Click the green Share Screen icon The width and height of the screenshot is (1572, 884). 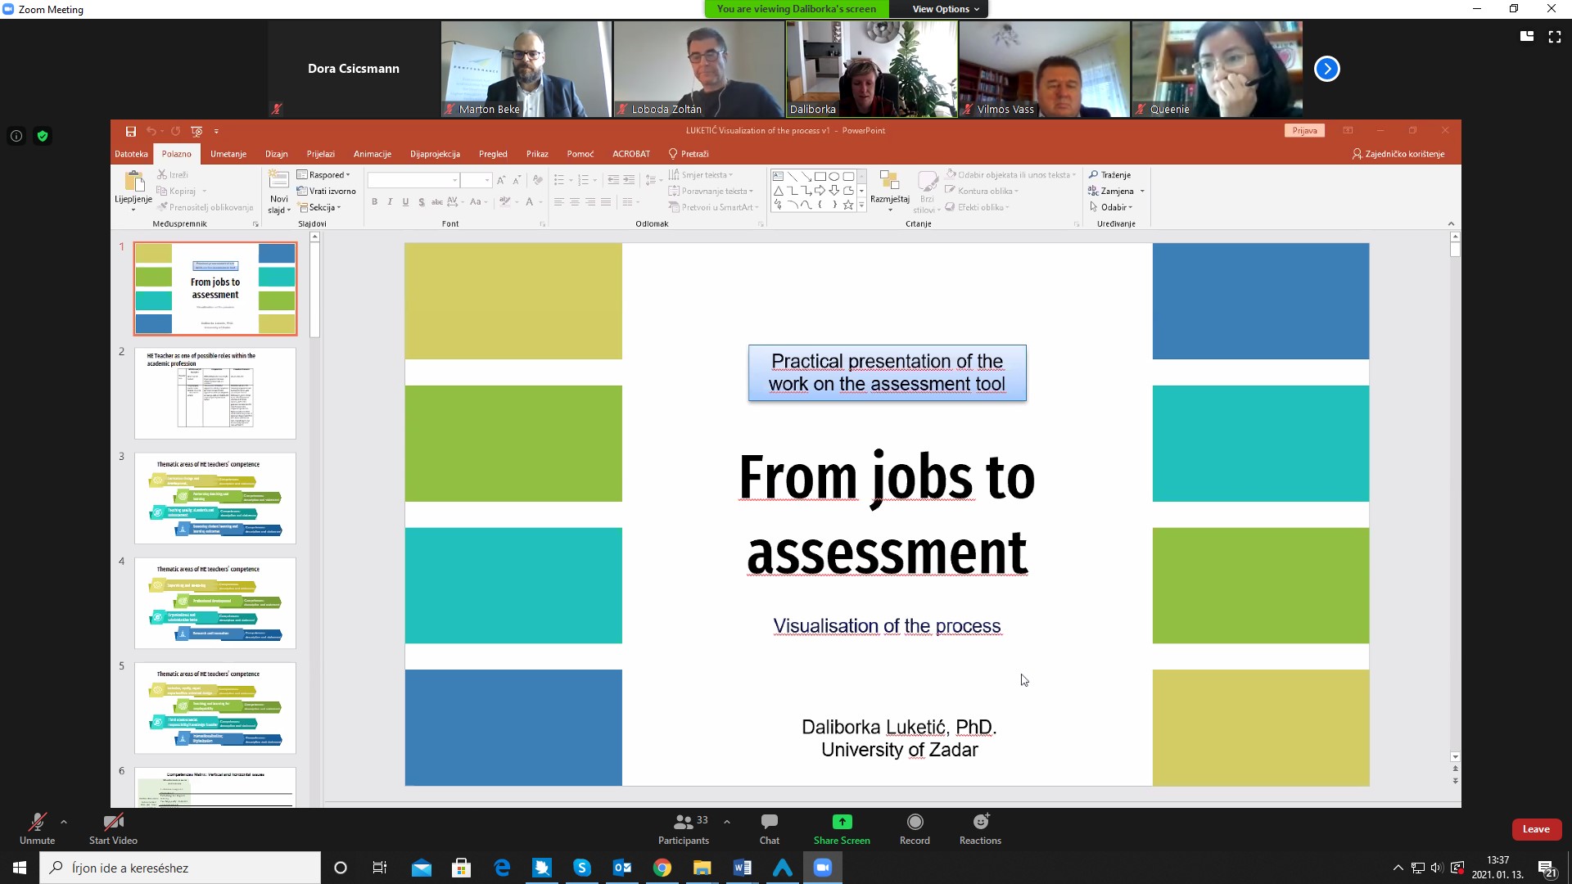[x=842, y=822]
